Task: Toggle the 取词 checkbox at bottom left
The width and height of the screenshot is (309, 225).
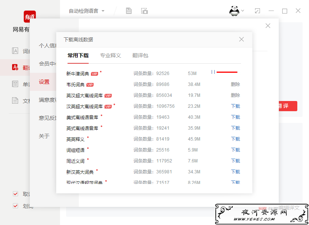Action: pyautogui.click(x=15, y=194)
